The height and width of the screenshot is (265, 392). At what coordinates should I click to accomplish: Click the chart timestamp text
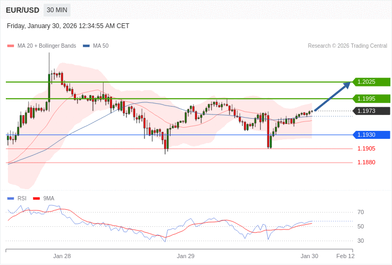(68, 26)
